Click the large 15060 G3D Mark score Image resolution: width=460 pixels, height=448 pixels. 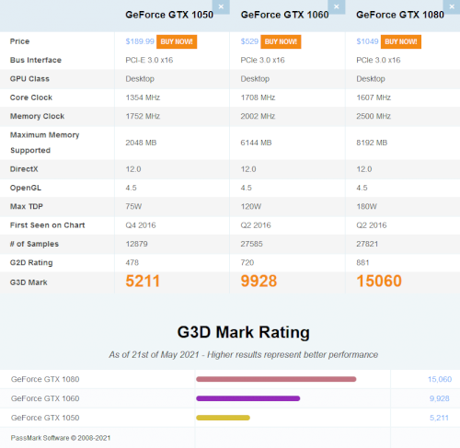[379, 281]
